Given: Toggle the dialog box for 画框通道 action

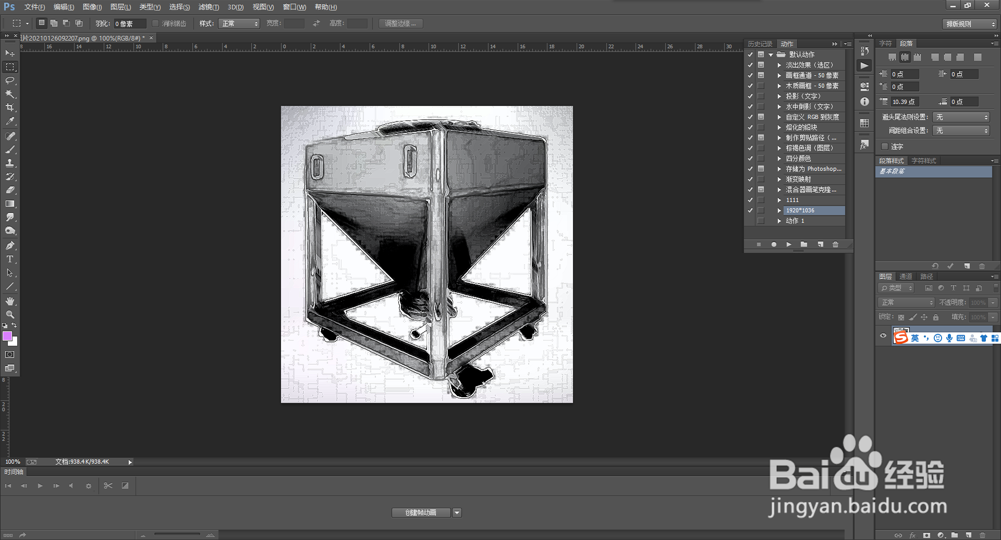Looking at the screenshot, I should point(761,76).
